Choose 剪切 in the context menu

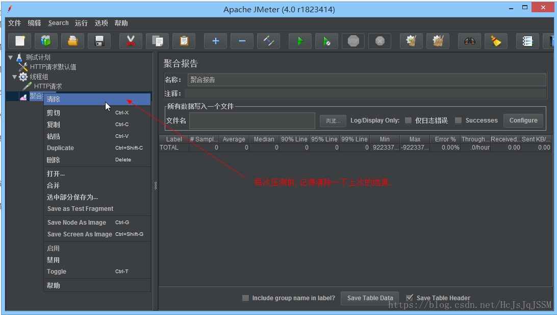coord(97,113)
